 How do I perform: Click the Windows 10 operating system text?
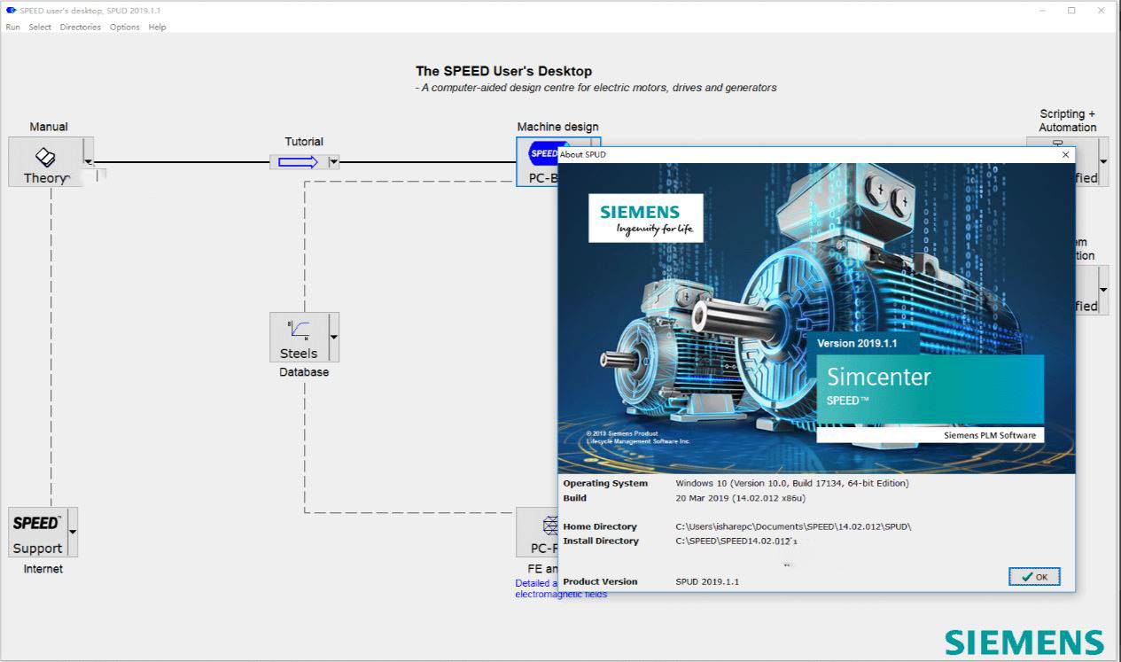pos(792,483)
